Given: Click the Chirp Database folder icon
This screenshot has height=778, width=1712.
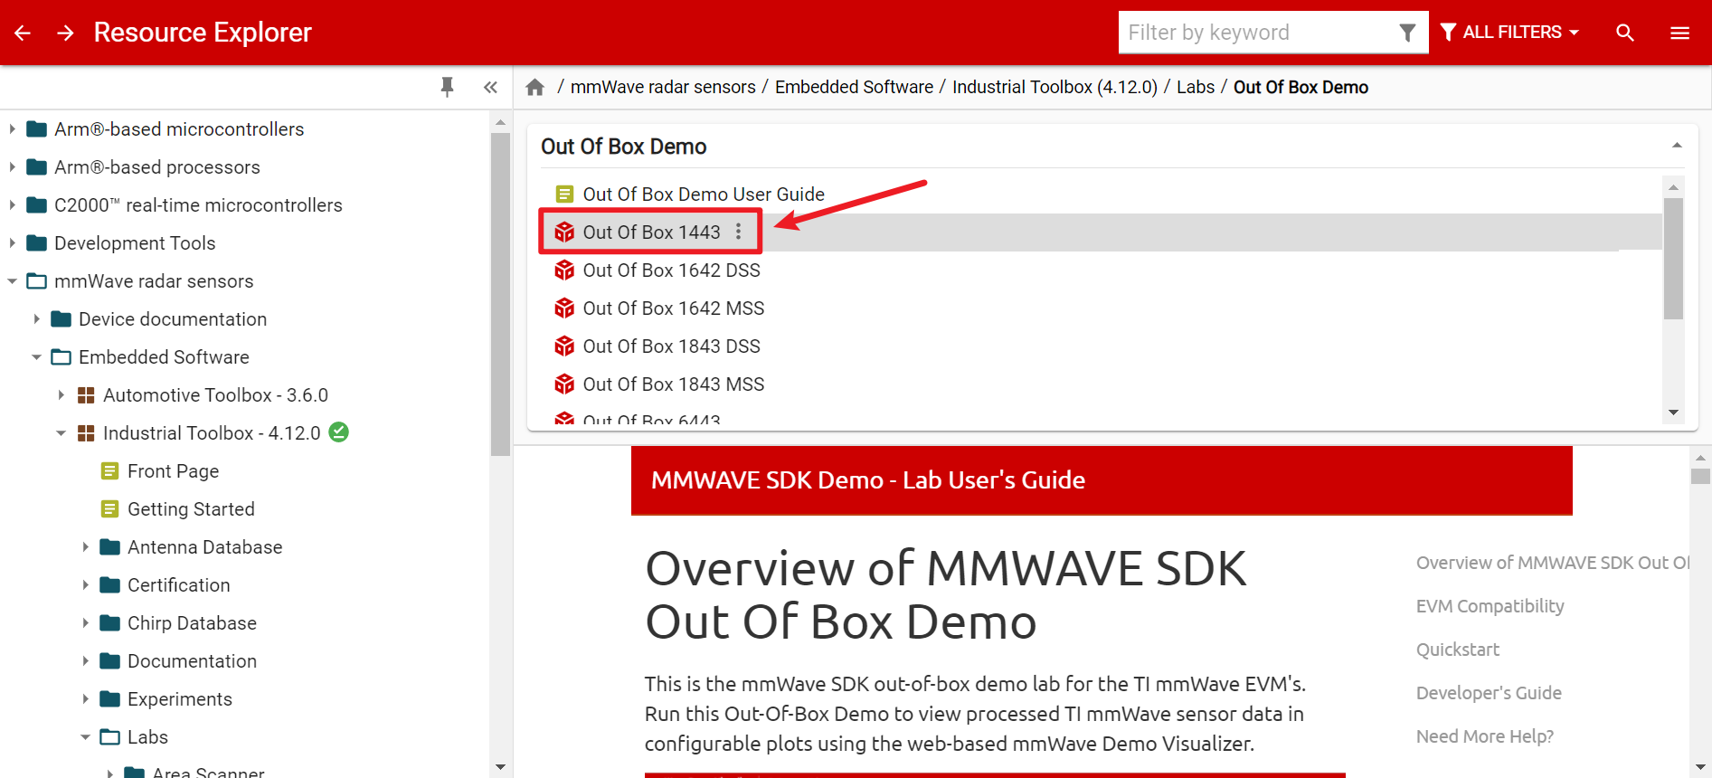Looking at the screenshot, I should [x=110, y=622].
